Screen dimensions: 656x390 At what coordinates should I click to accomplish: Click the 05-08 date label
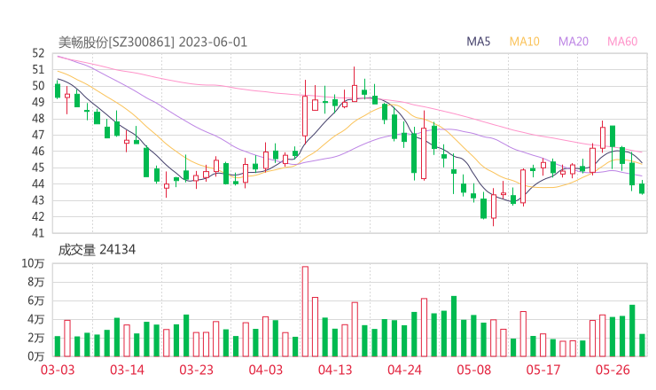pyautogui.click(x=474, y=370)
